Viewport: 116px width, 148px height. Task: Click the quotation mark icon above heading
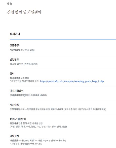(x=10, y=3)
